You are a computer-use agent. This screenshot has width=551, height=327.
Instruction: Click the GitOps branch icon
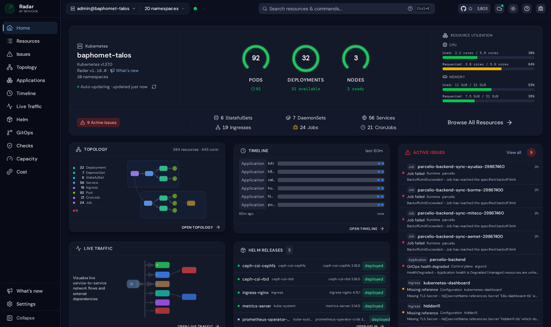click(x=10, y=132)
